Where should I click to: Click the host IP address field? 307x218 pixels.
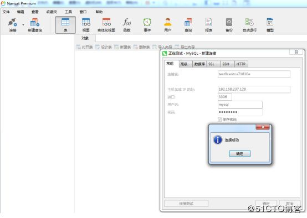(254, 89)
